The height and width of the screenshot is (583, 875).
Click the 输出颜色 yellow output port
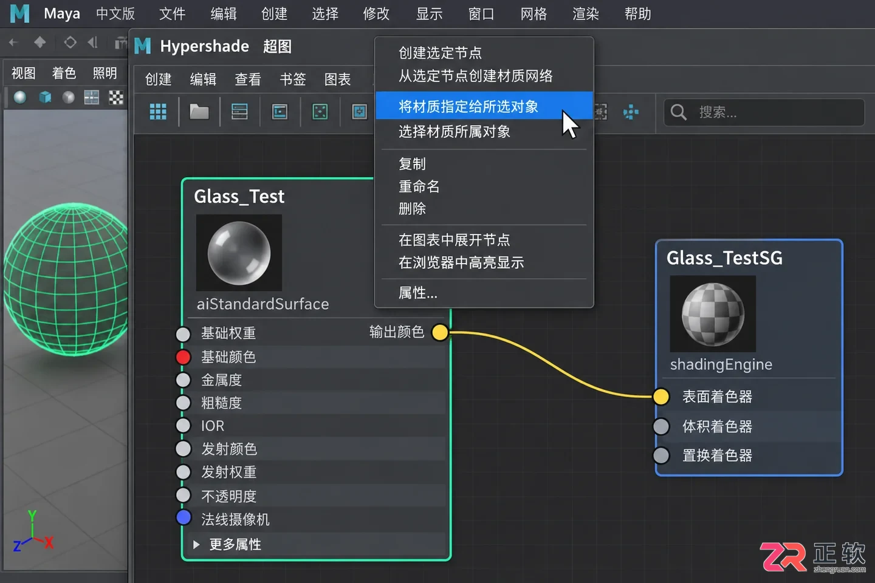pyautogui.click(x=440, y=332)
